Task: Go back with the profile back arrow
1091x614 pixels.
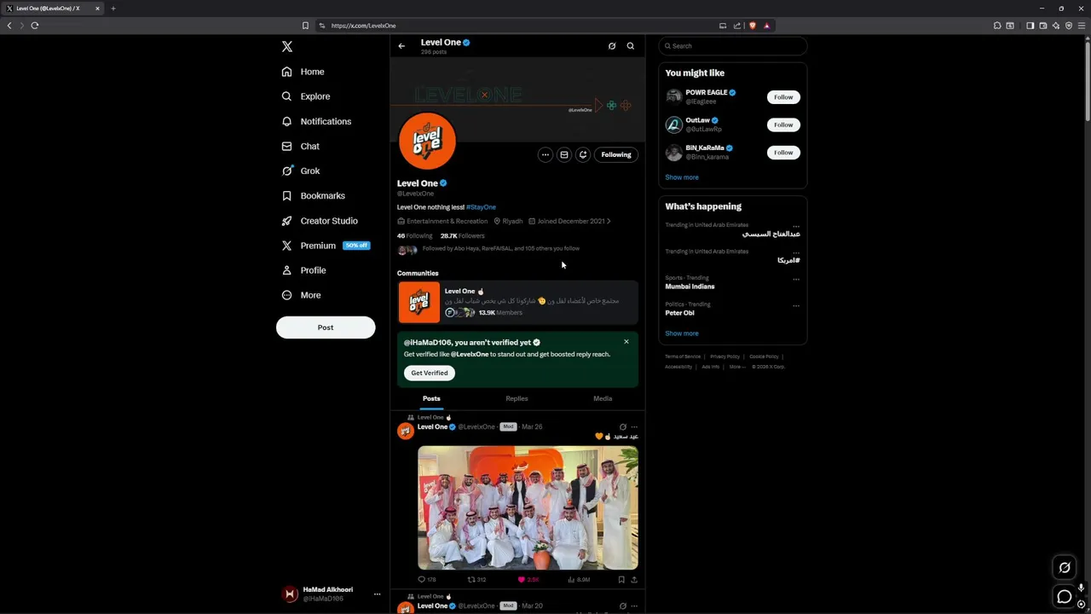Action: tap(401, 46)
